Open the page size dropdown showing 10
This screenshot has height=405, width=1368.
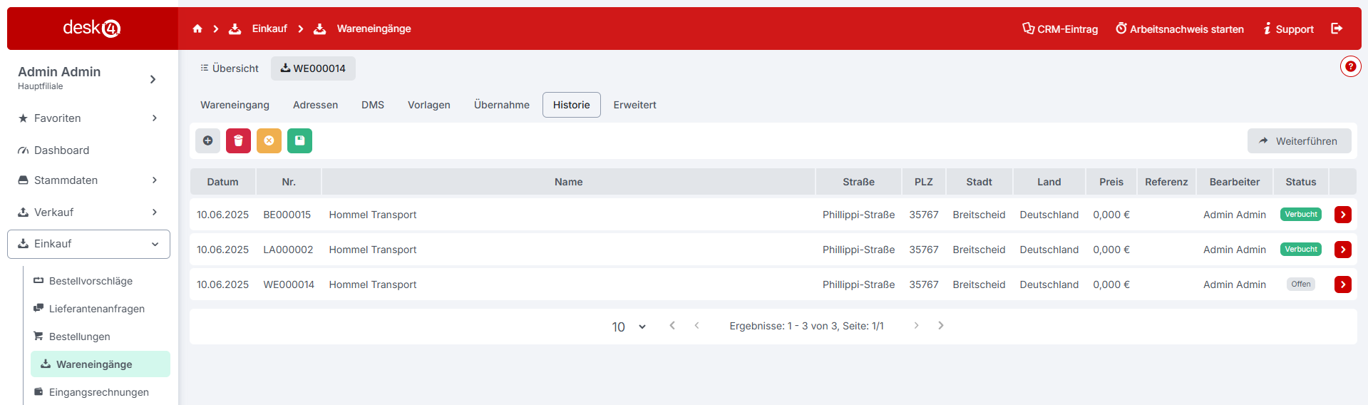[x=628, y=327]
